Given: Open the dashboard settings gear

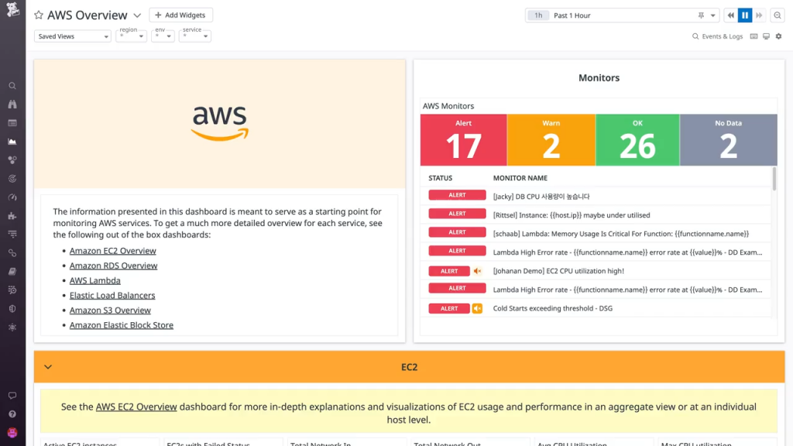Looking at the screenshot, I should pos(779,36).
